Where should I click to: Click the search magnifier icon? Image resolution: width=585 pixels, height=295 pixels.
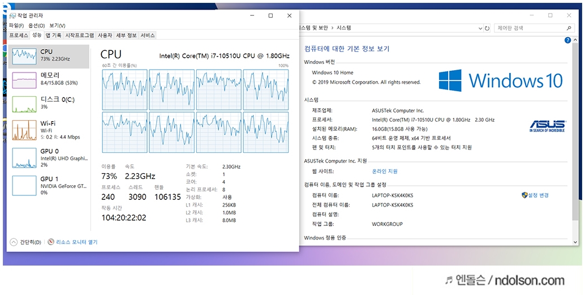[x=569, y=28]
